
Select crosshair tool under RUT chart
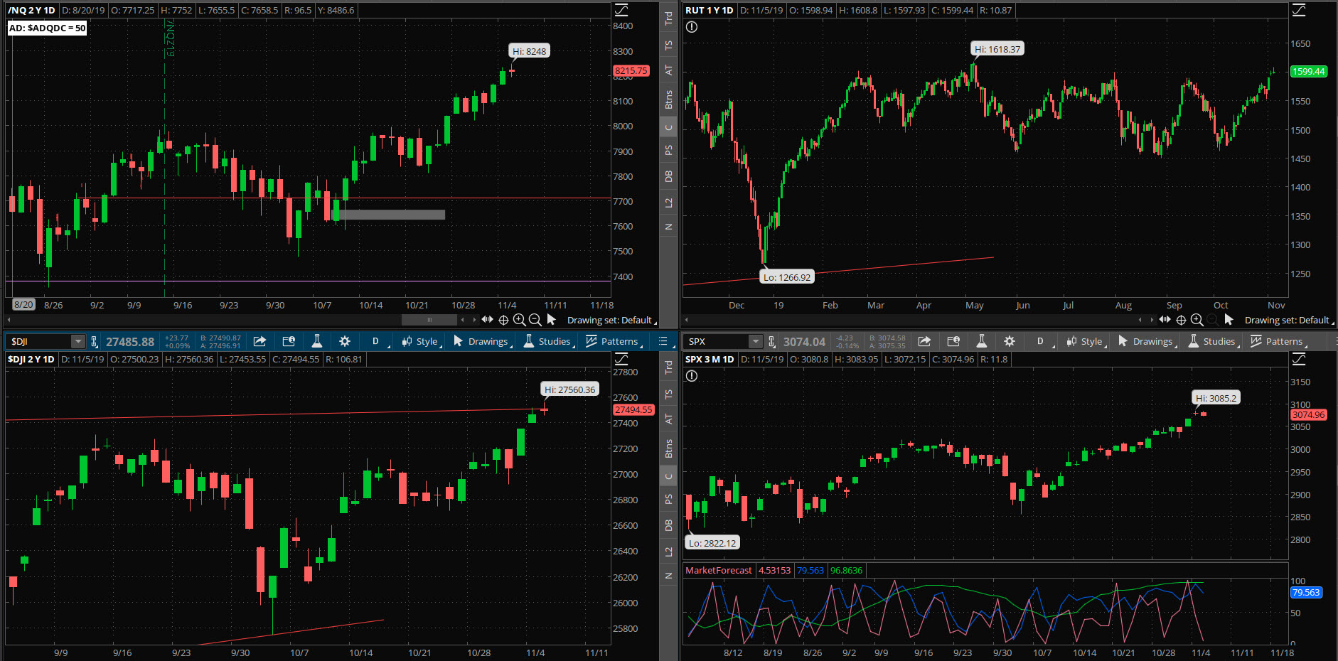pos(1181,320)
